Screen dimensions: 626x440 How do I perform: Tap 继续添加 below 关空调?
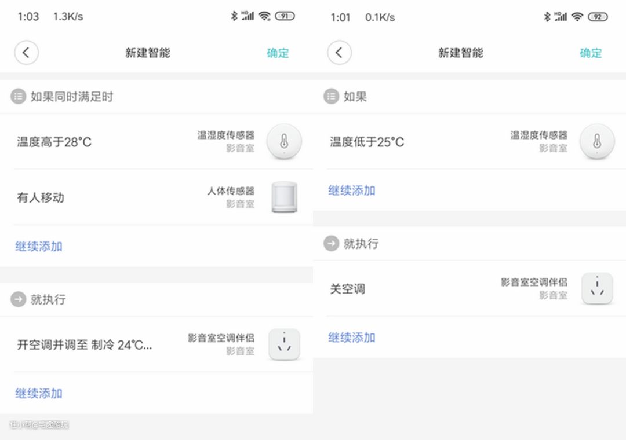352,338
